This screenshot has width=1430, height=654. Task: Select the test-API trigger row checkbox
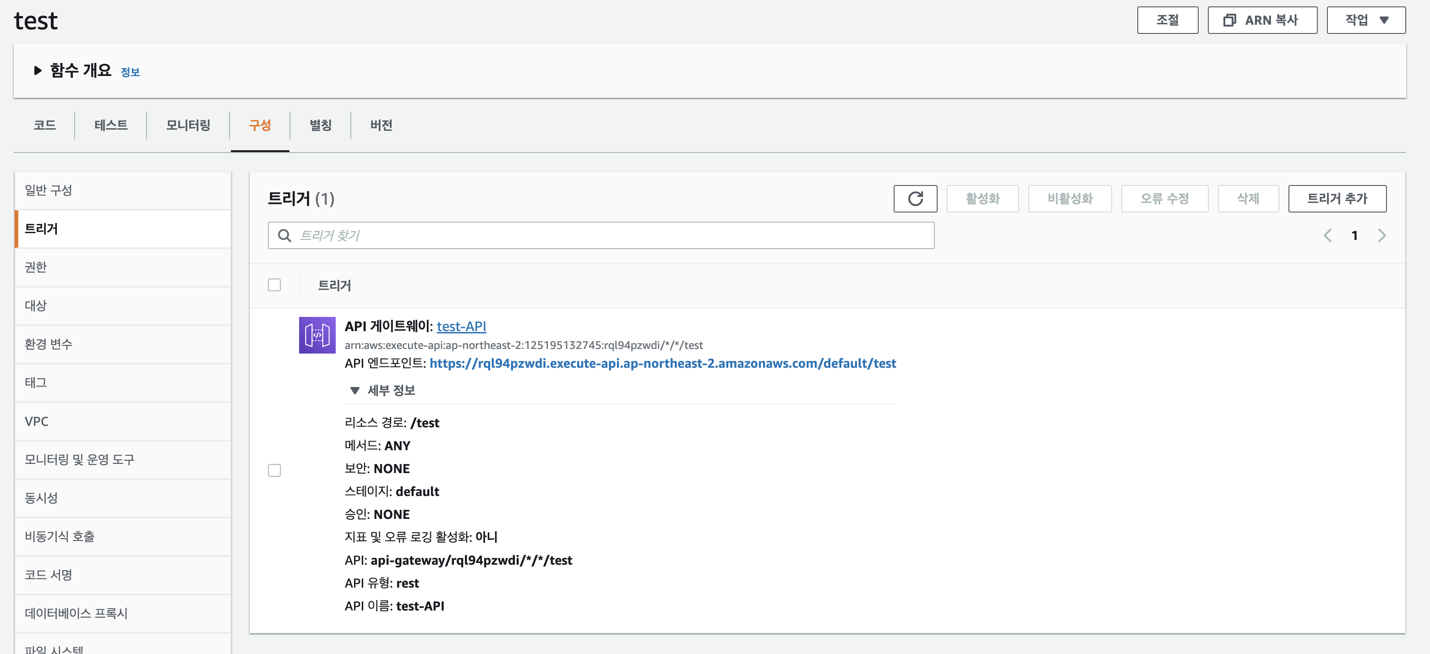tap(274, 470)
